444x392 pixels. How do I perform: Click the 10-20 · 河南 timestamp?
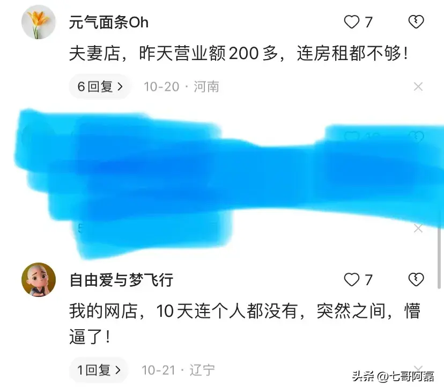[x=181, y=87]
